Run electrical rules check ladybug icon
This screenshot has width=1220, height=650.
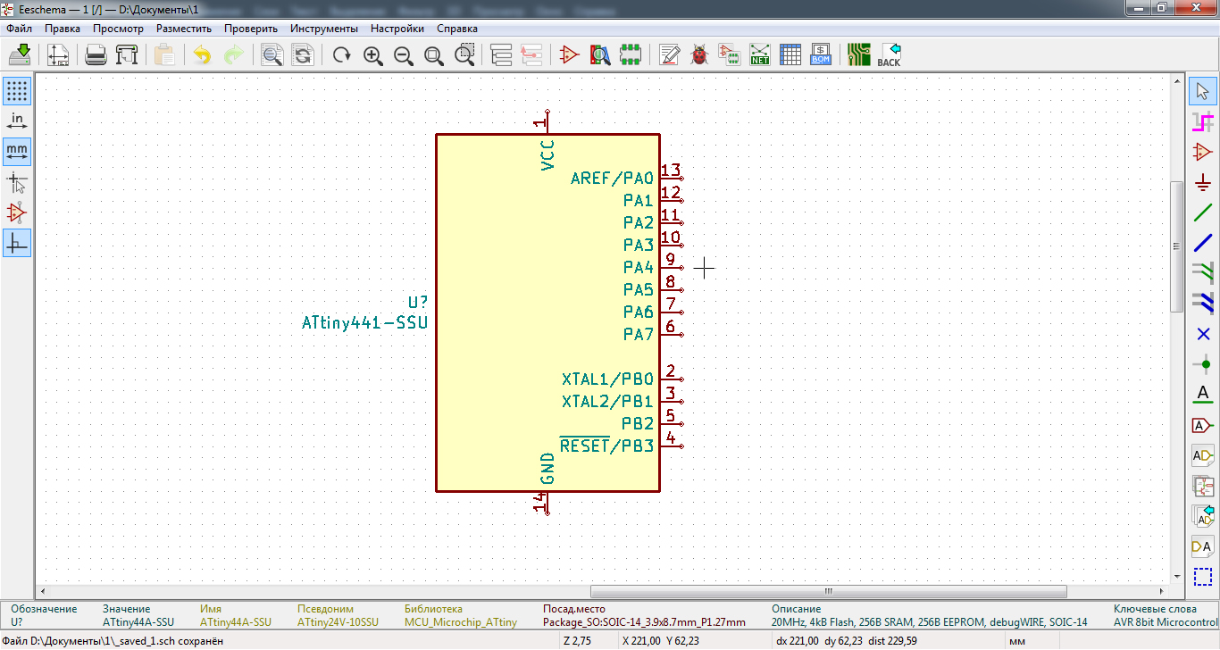(x=699, y=55)
